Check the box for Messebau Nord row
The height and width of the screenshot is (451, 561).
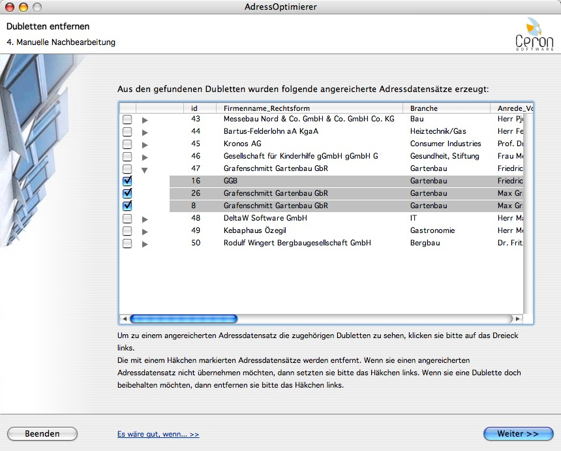[127, 119]
